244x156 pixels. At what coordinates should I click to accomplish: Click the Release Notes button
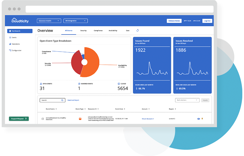tap(174, 21)
